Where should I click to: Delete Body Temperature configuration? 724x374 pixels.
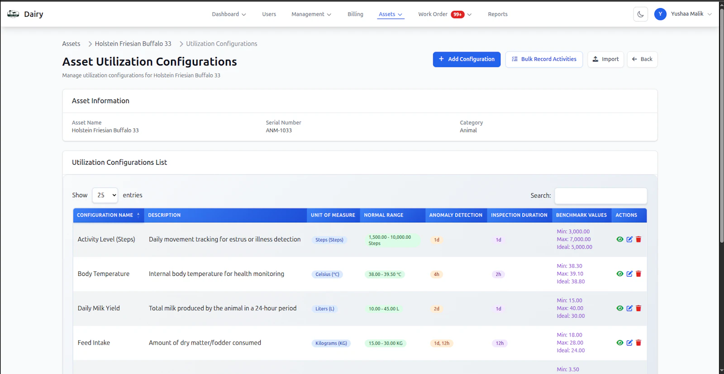tap(638, 274)
